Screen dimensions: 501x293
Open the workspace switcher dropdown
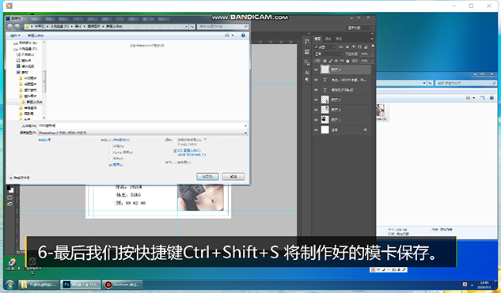click(x=360, y=28)
